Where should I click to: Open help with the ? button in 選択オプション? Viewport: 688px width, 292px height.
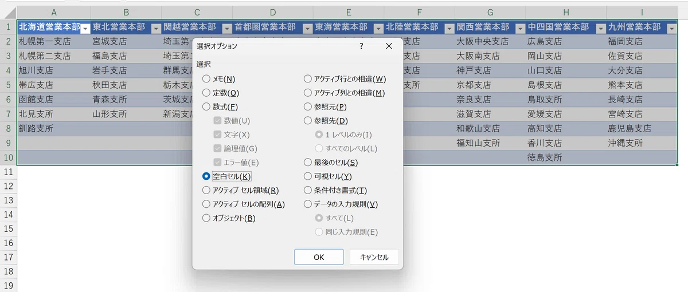coord(361,46)
